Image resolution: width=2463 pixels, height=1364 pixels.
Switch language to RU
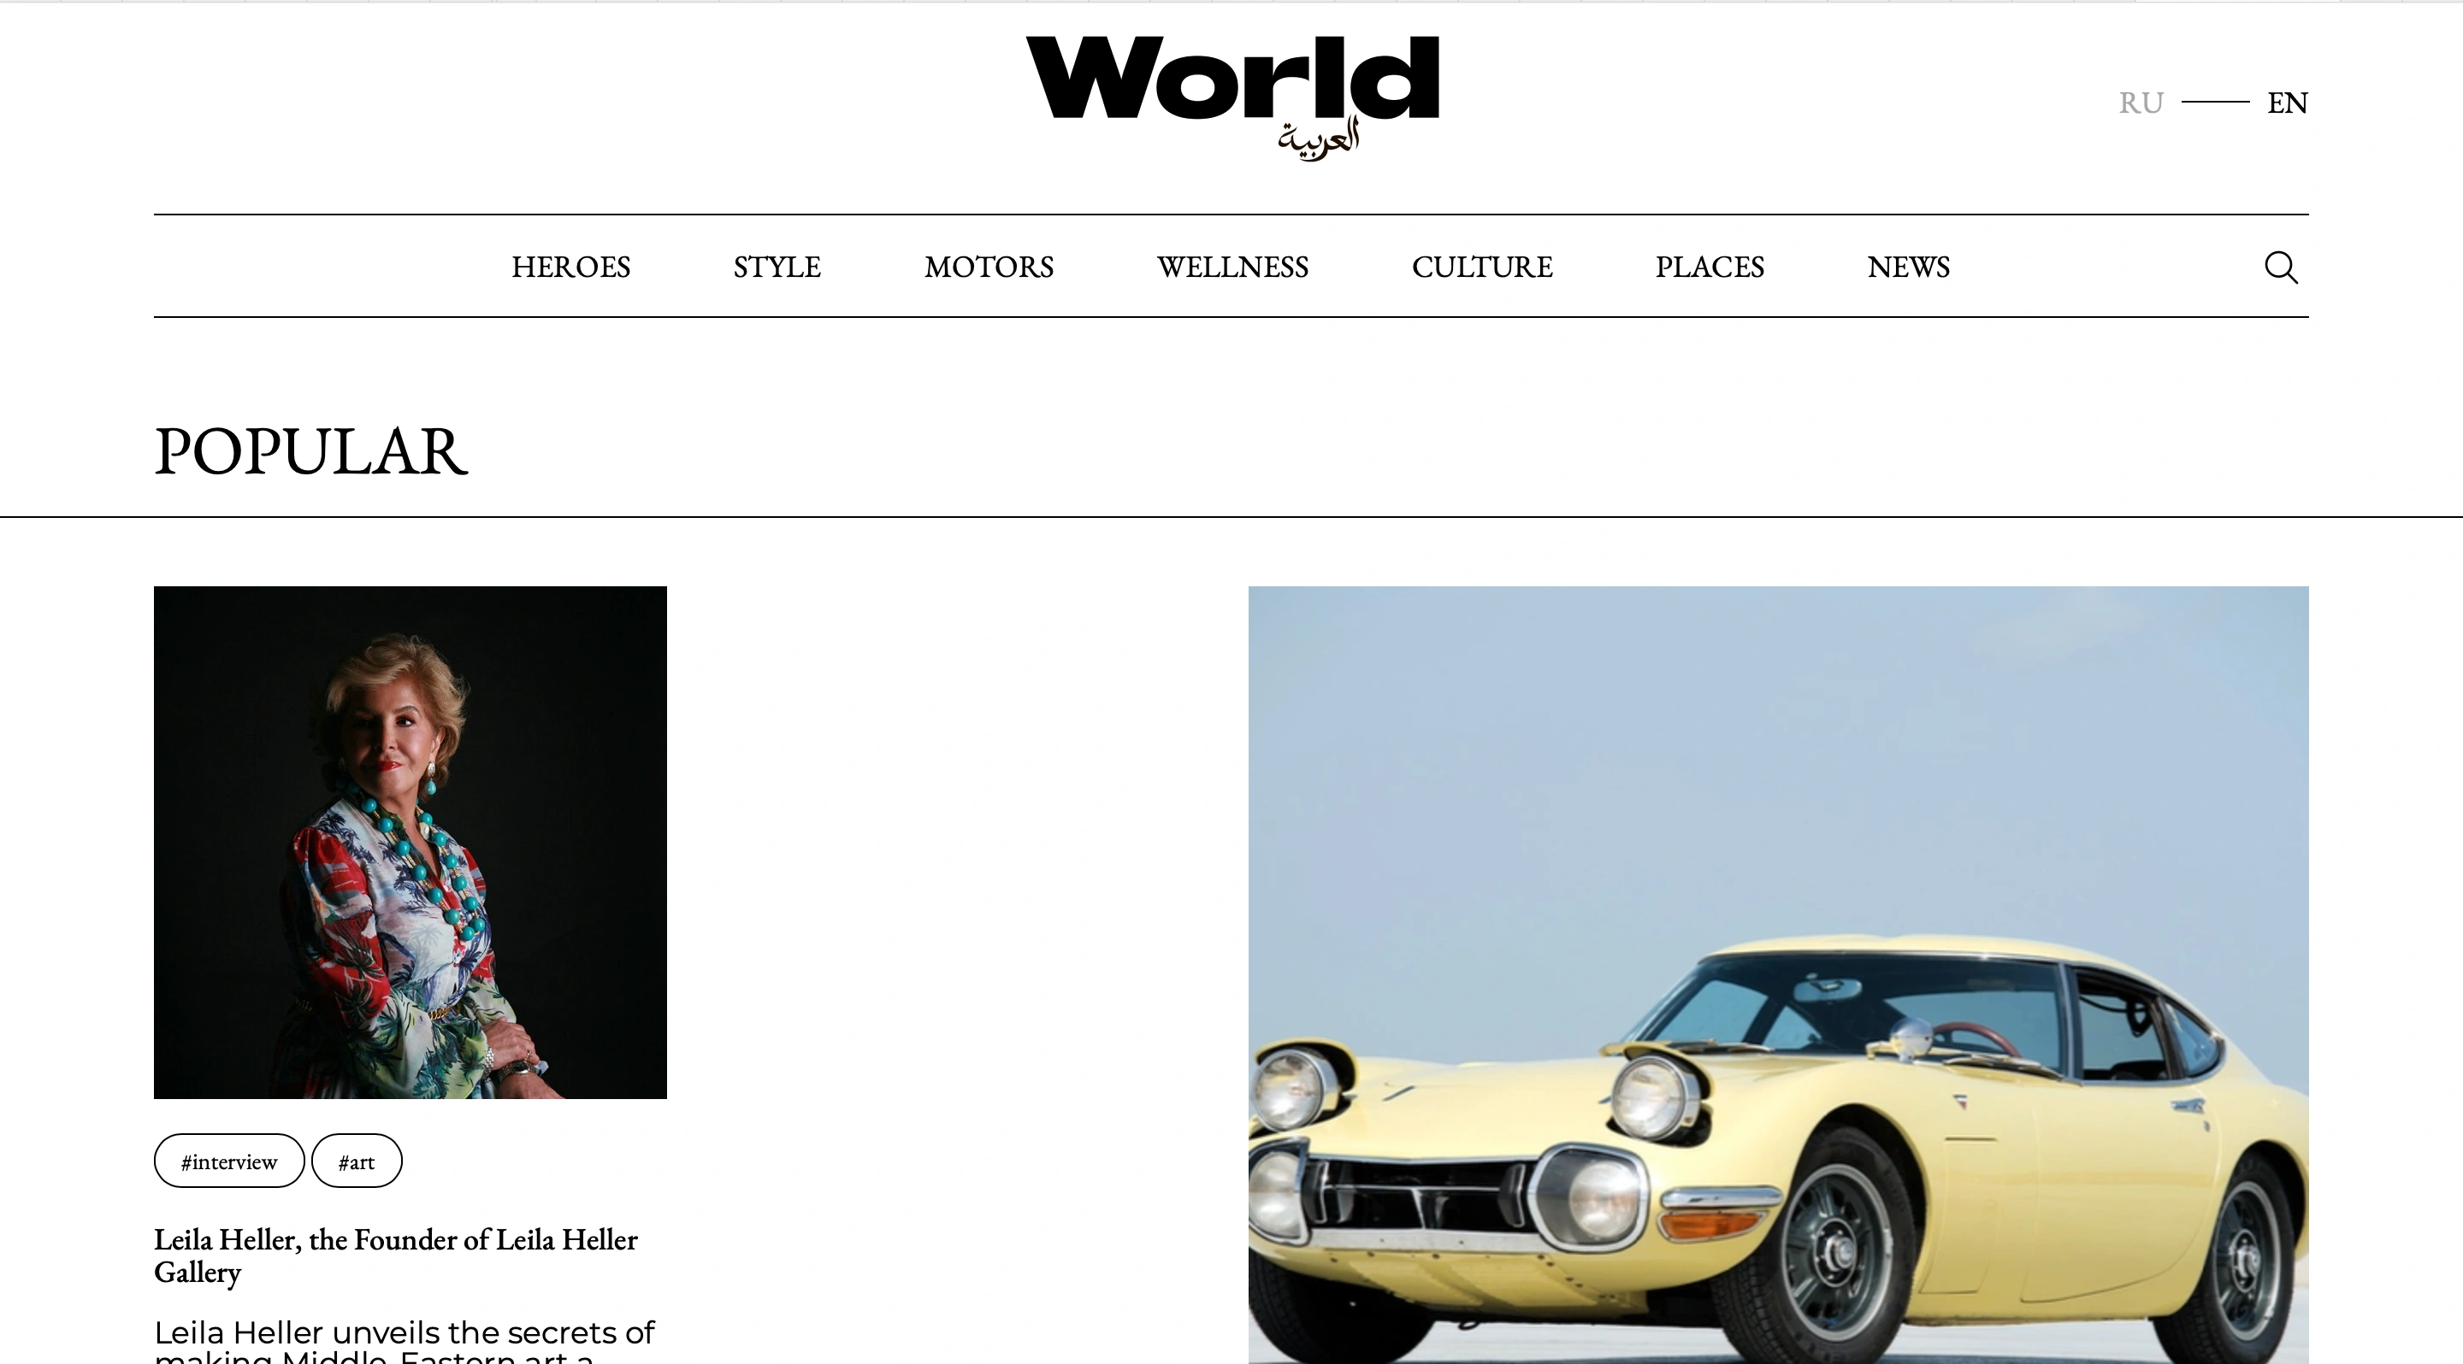(2141, 103)
